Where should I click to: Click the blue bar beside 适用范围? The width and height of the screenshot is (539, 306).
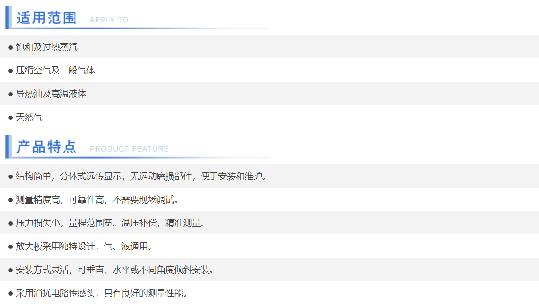tap(7, 17)
